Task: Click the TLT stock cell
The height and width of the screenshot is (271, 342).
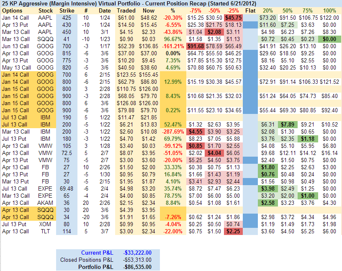Action: pos(45,231)
